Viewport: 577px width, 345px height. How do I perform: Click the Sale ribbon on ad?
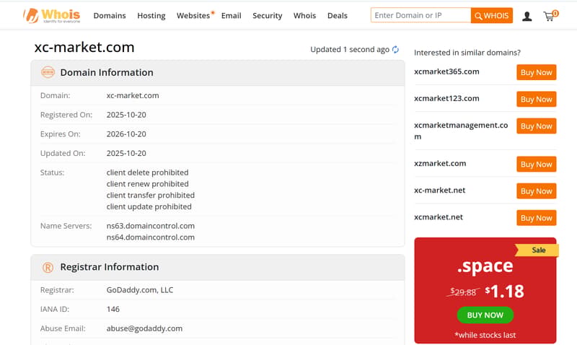click(537, 250)
